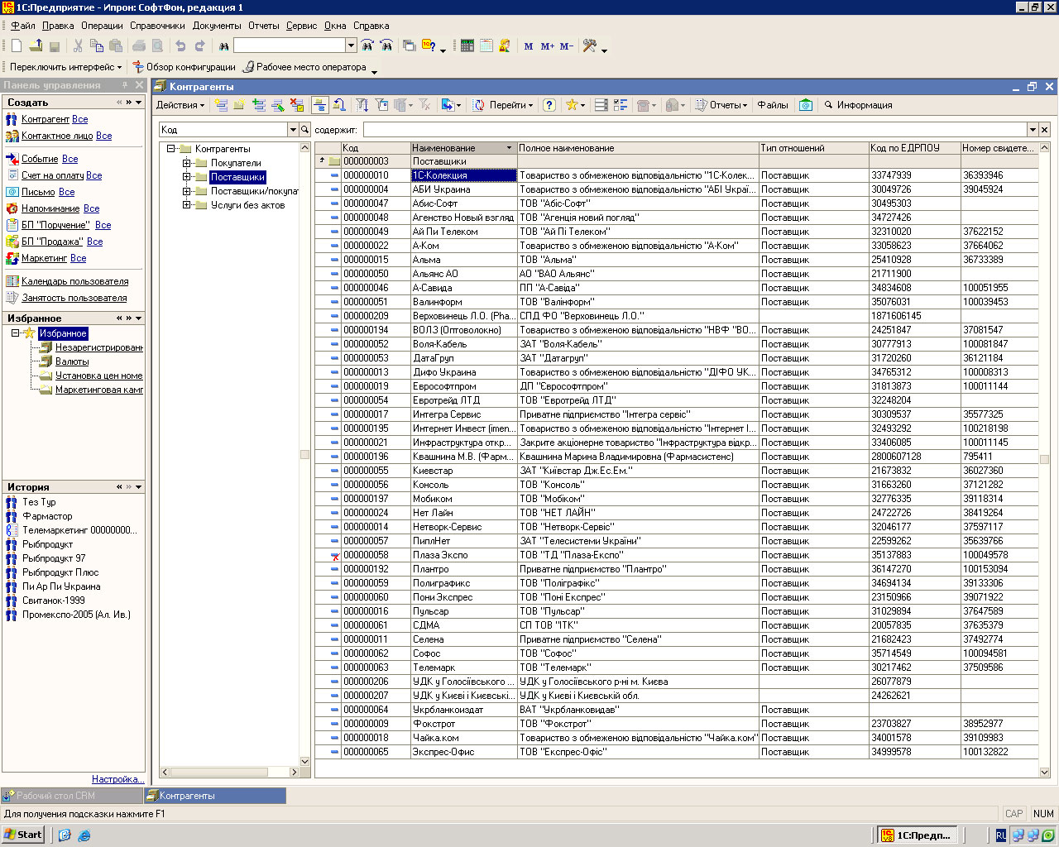
Task: Click the Add new group folder icon
Action: pos(238,105)
